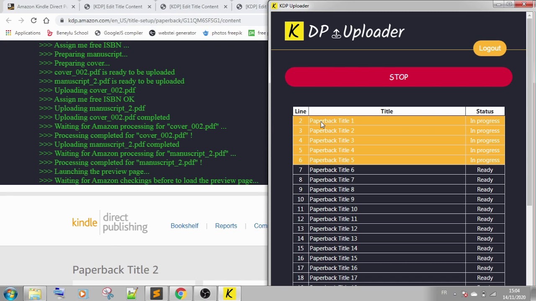This screenshot has width=536, height=301.
Task: Click the KDP Uploader window scrollbar
Action: [530, 113]
